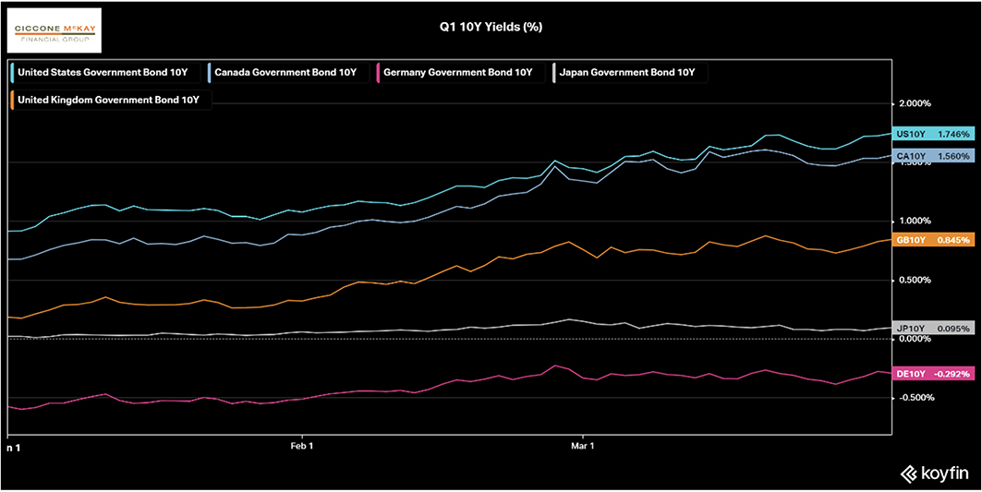Screen dimensions: 982x492
Task: Click the Ciccone McKay Financial Group logo
Action: pyautogui.click(x=52, y=32)
